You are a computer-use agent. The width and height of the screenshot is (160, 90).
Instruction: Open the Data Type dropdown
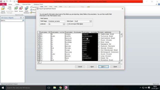coord(90,21)
